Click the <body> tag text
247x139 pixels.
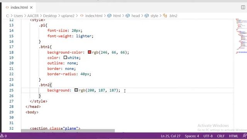(32, 112)
